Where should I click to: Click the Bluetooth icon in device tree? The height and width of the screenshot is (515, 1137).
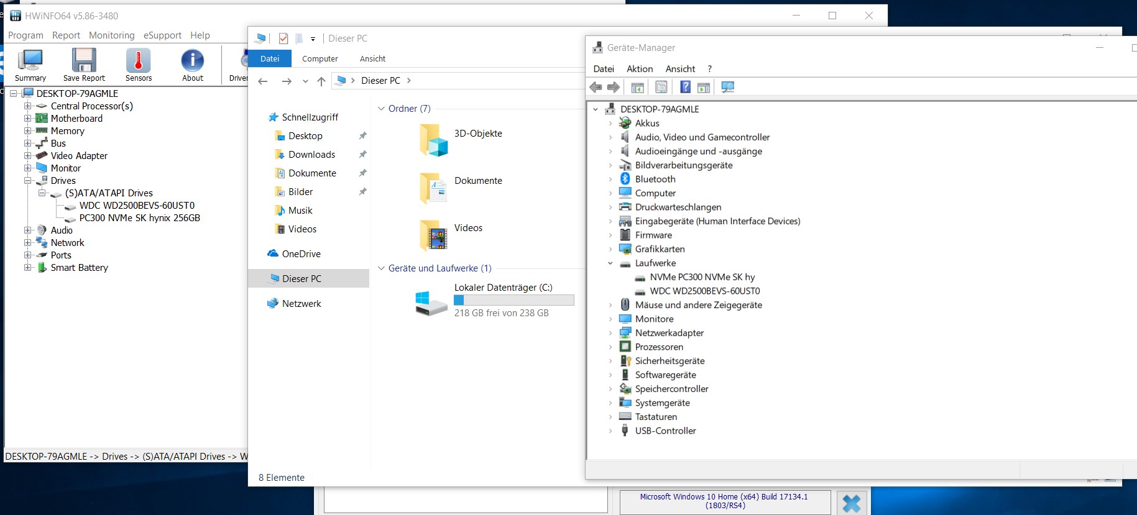pyautogui.click(x=625, y=179)
